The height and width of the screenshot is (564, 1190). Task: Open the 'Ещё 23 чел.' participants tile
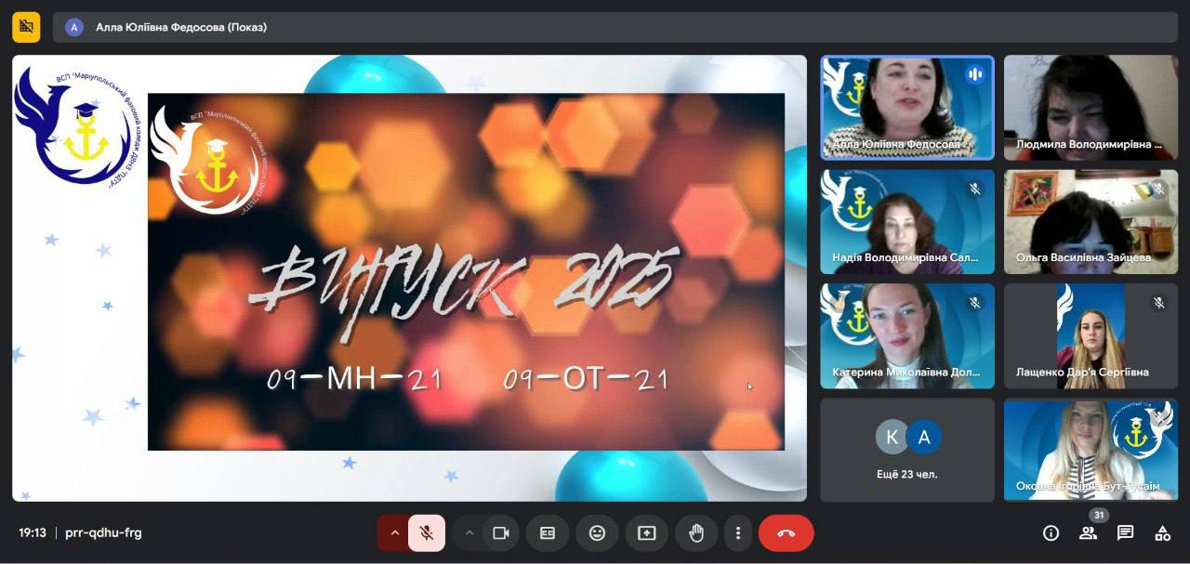tap(906, 450)
